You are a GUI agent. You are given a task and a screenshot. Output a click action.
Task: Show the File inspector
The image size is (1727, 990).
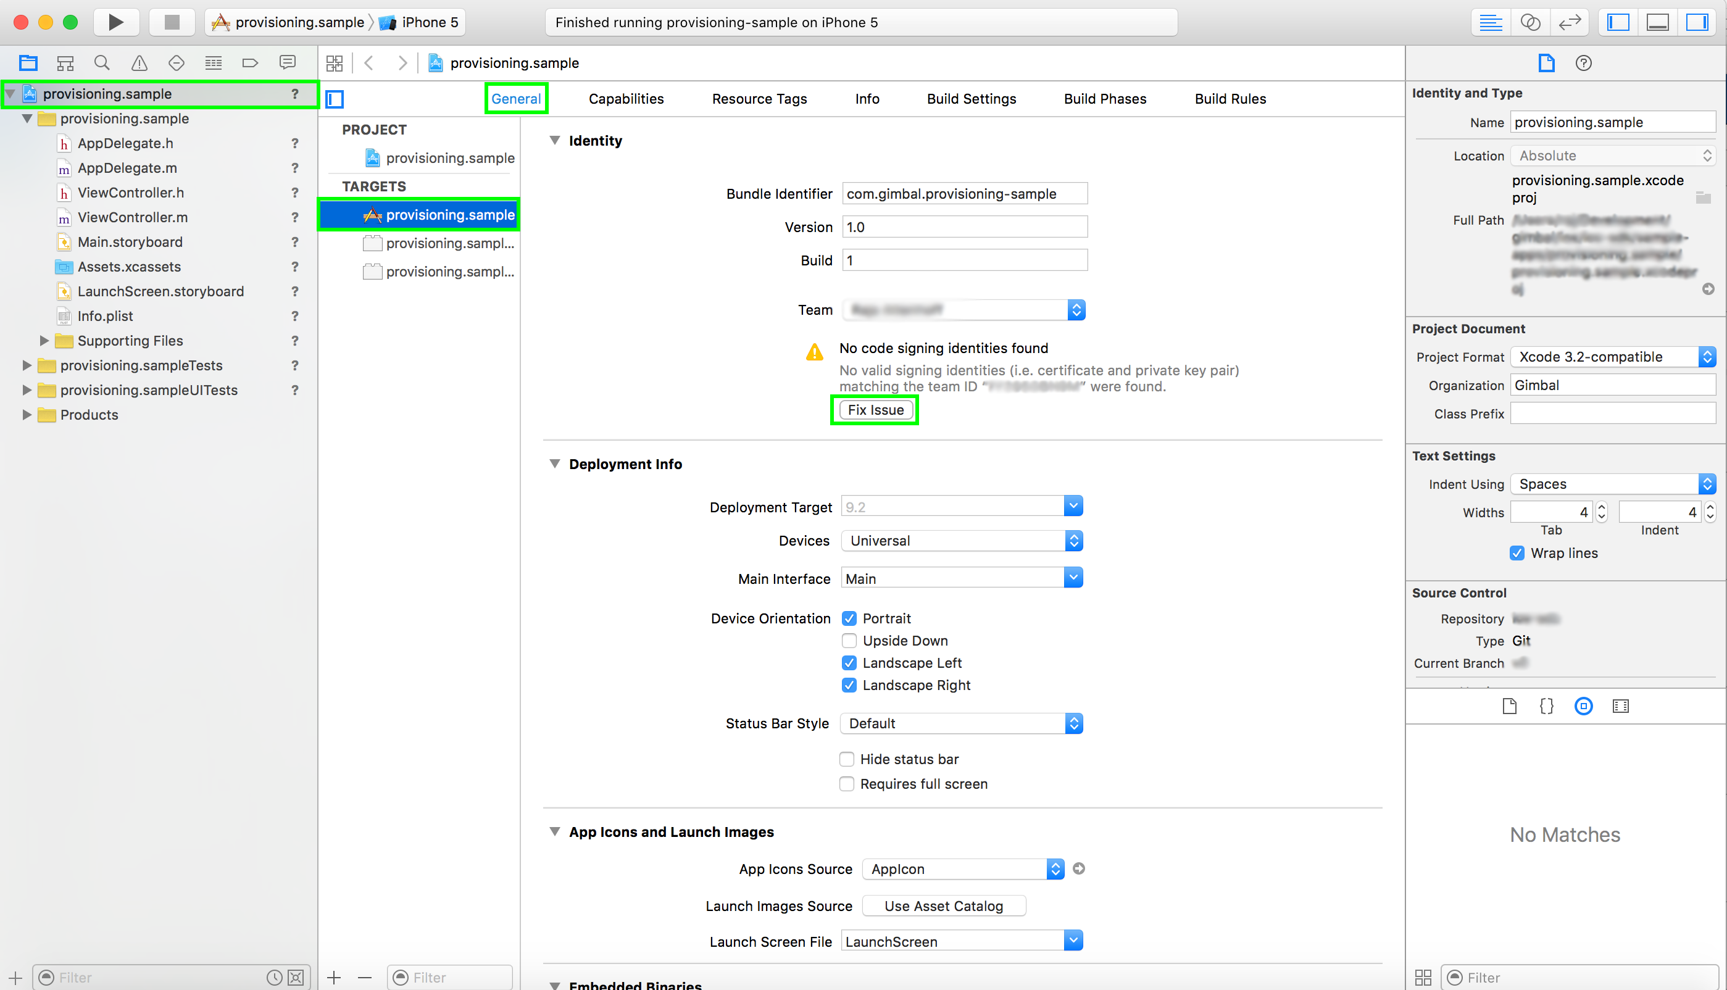pos(1547,63)
